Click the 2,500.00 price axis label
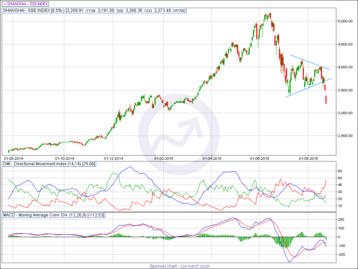 tap(345, 136)
